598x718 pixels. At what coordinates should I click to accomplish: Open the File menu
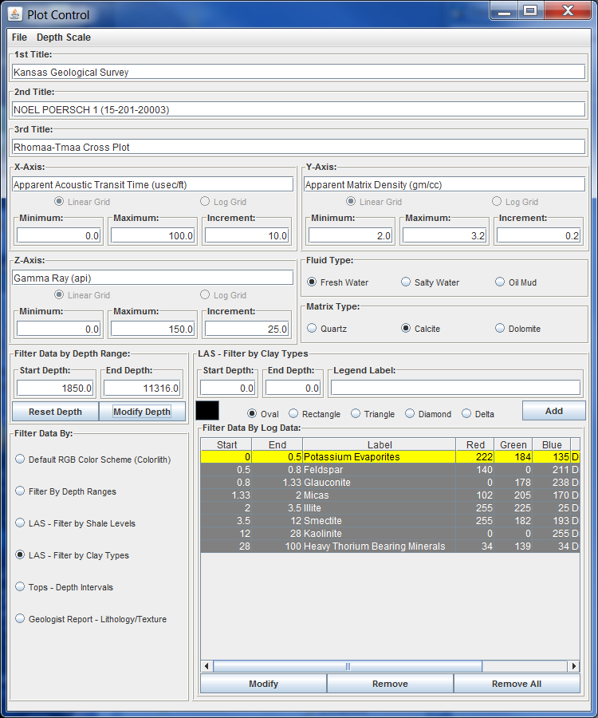(19, 37)
